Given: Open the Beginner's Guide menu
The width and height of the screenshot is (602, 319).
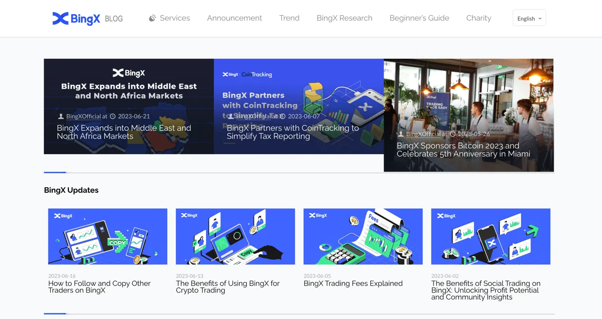Looking at the screenshot, I should [x=419, y=18].
